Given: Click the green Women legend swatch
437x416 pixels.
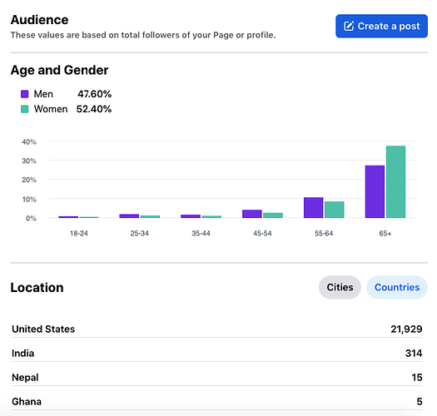Looking at the screenshot, I should [x=24, y=109].
